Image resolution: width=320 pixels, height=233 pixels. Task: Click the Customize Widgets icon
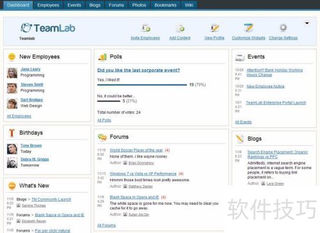pos(248,28)
